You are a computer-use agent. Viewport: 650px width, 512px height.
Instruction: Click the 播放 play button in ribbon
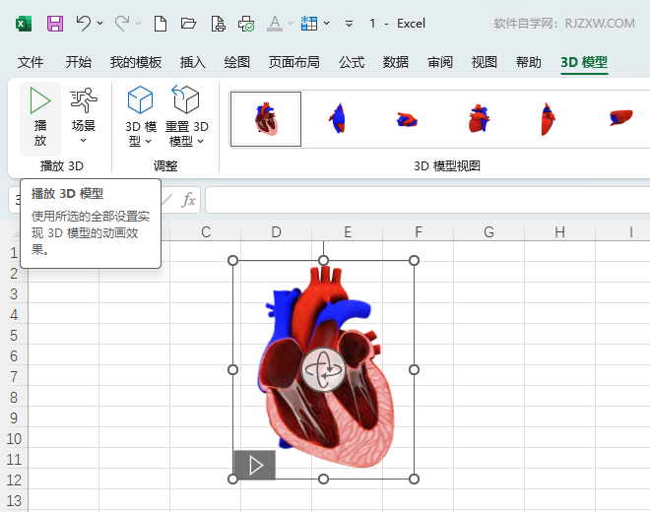40,118
